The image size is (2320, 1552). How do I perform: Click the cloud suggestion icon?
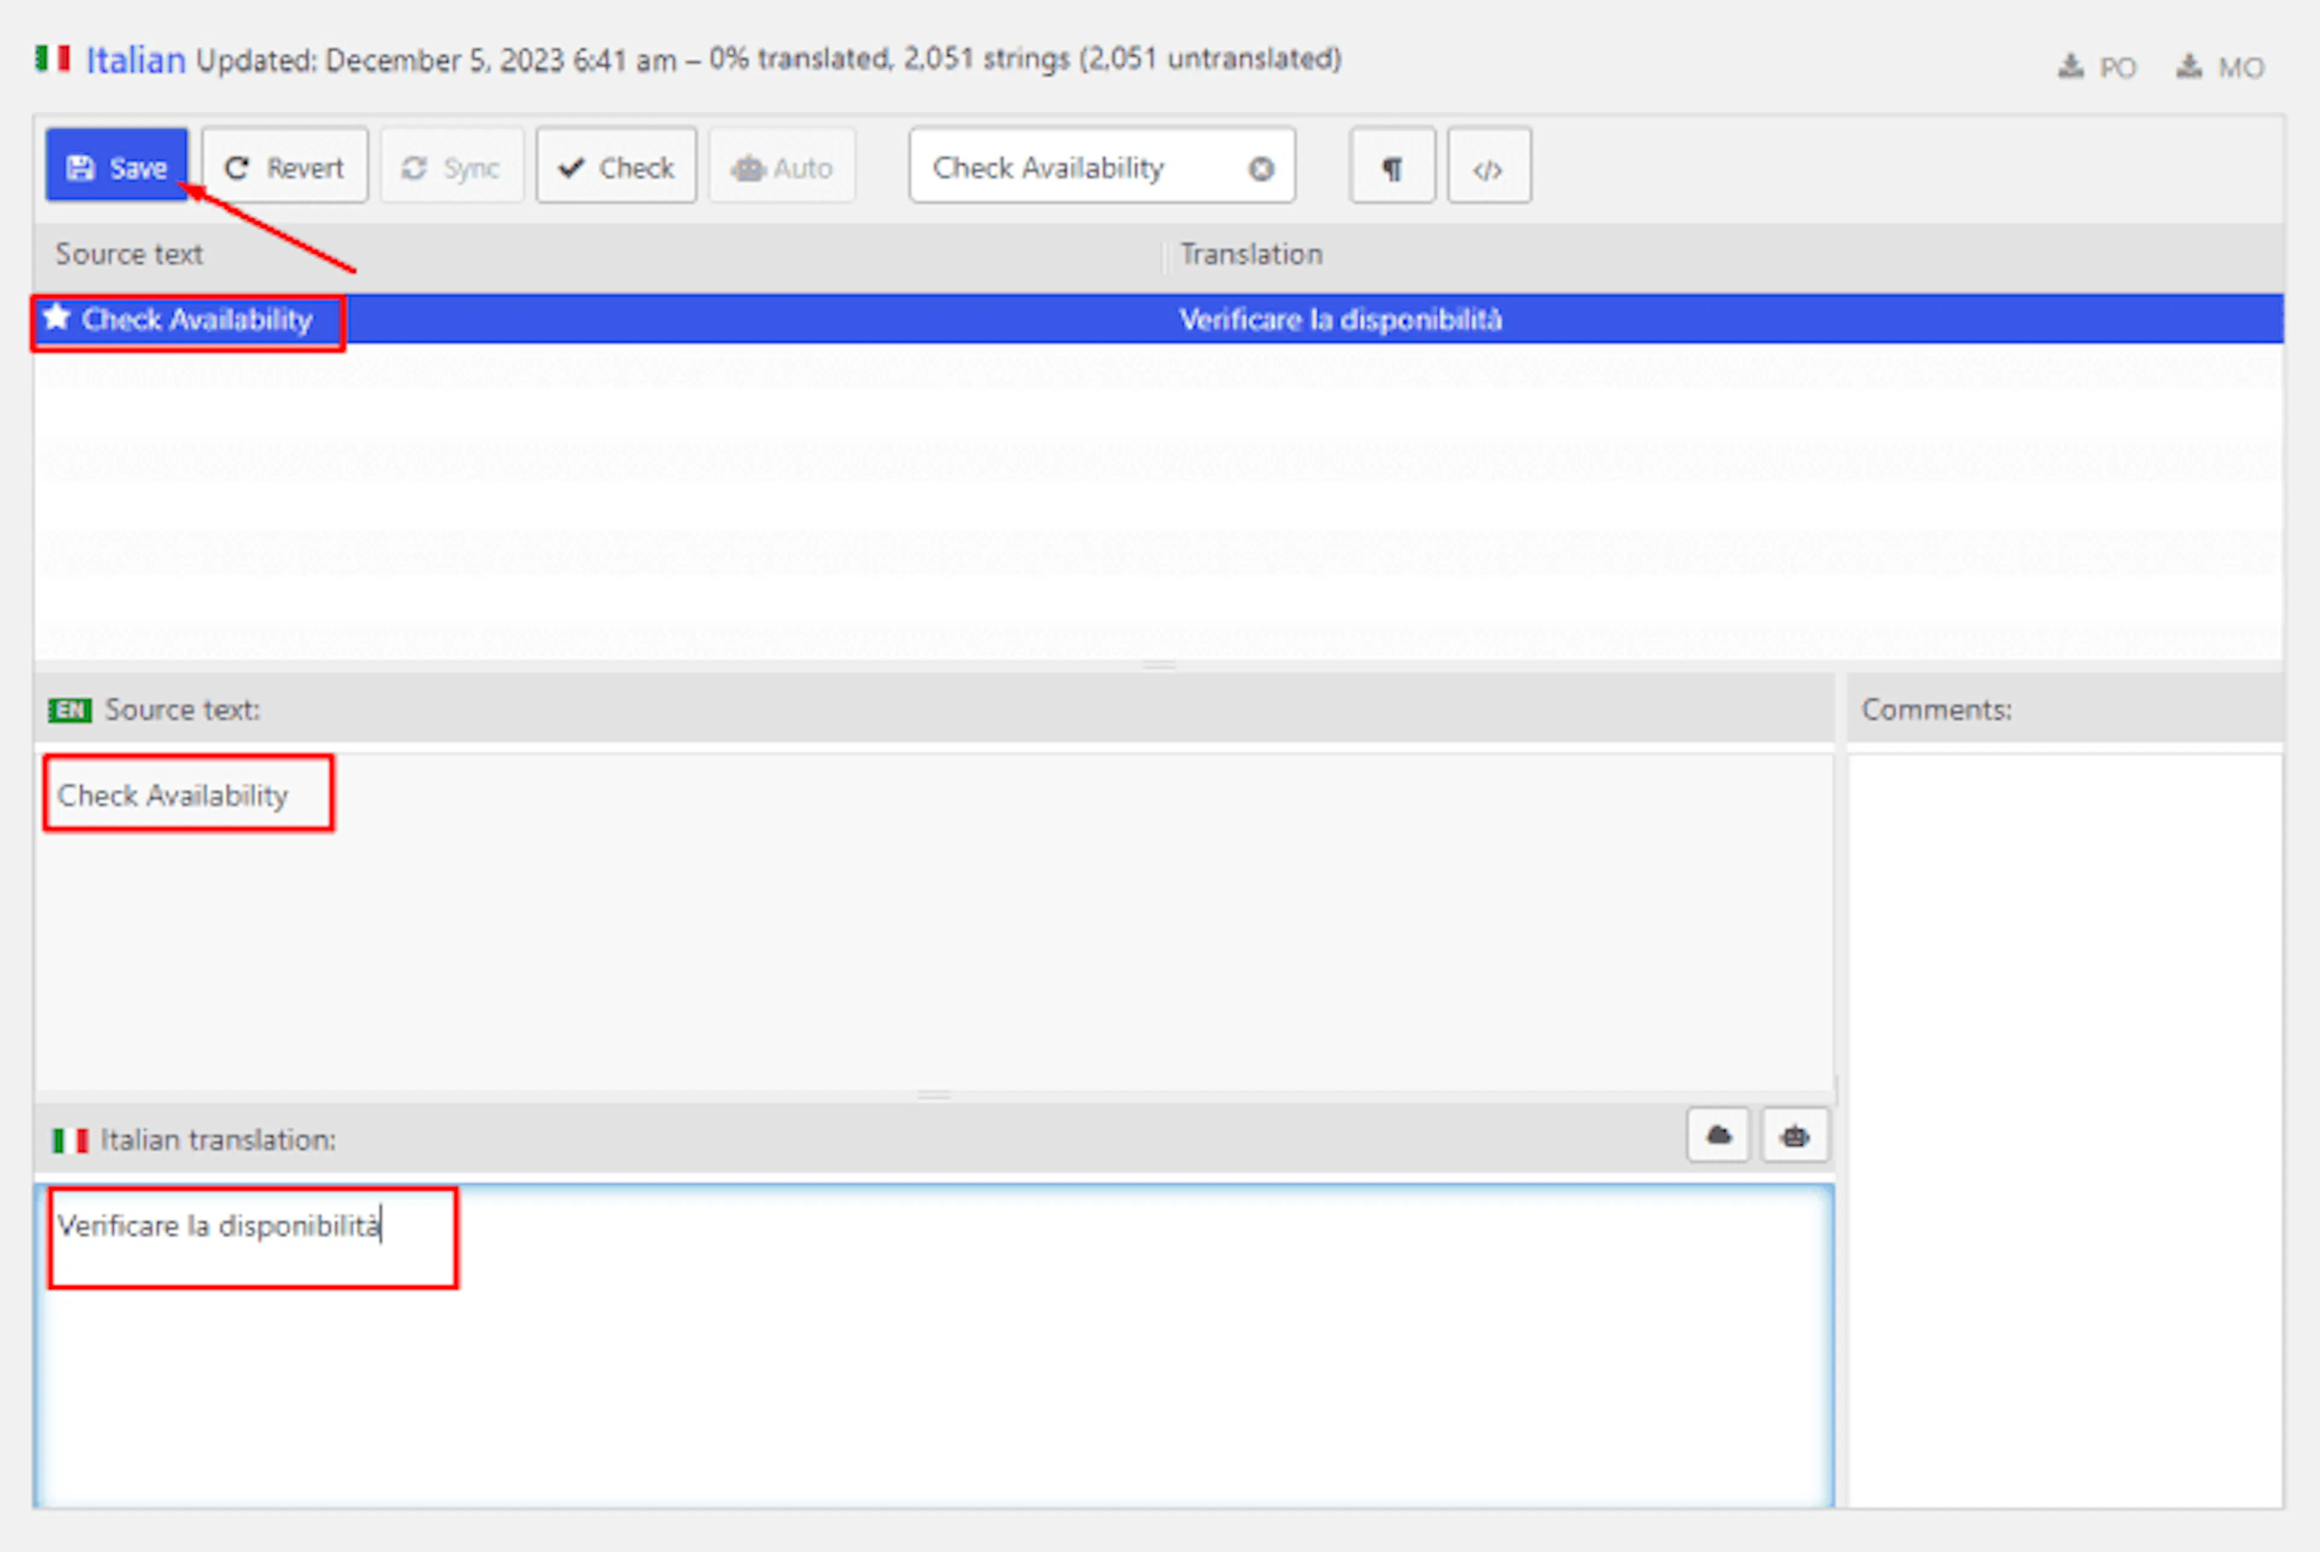click(1718, 1135)
